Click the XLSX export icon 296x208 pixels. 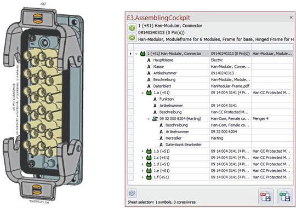[x=285, y=197]
